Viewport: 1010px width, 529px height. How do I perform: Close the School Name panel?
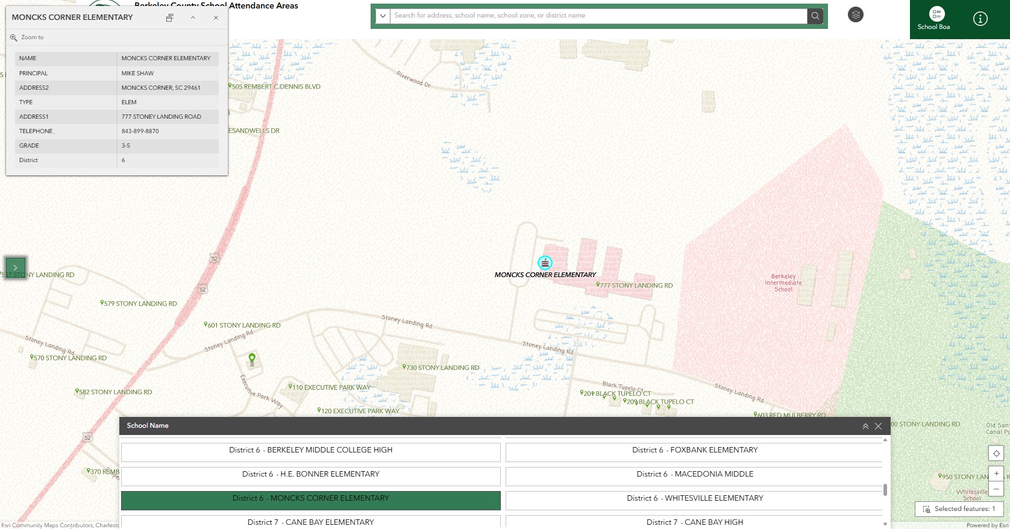click(x=879, y=426)
